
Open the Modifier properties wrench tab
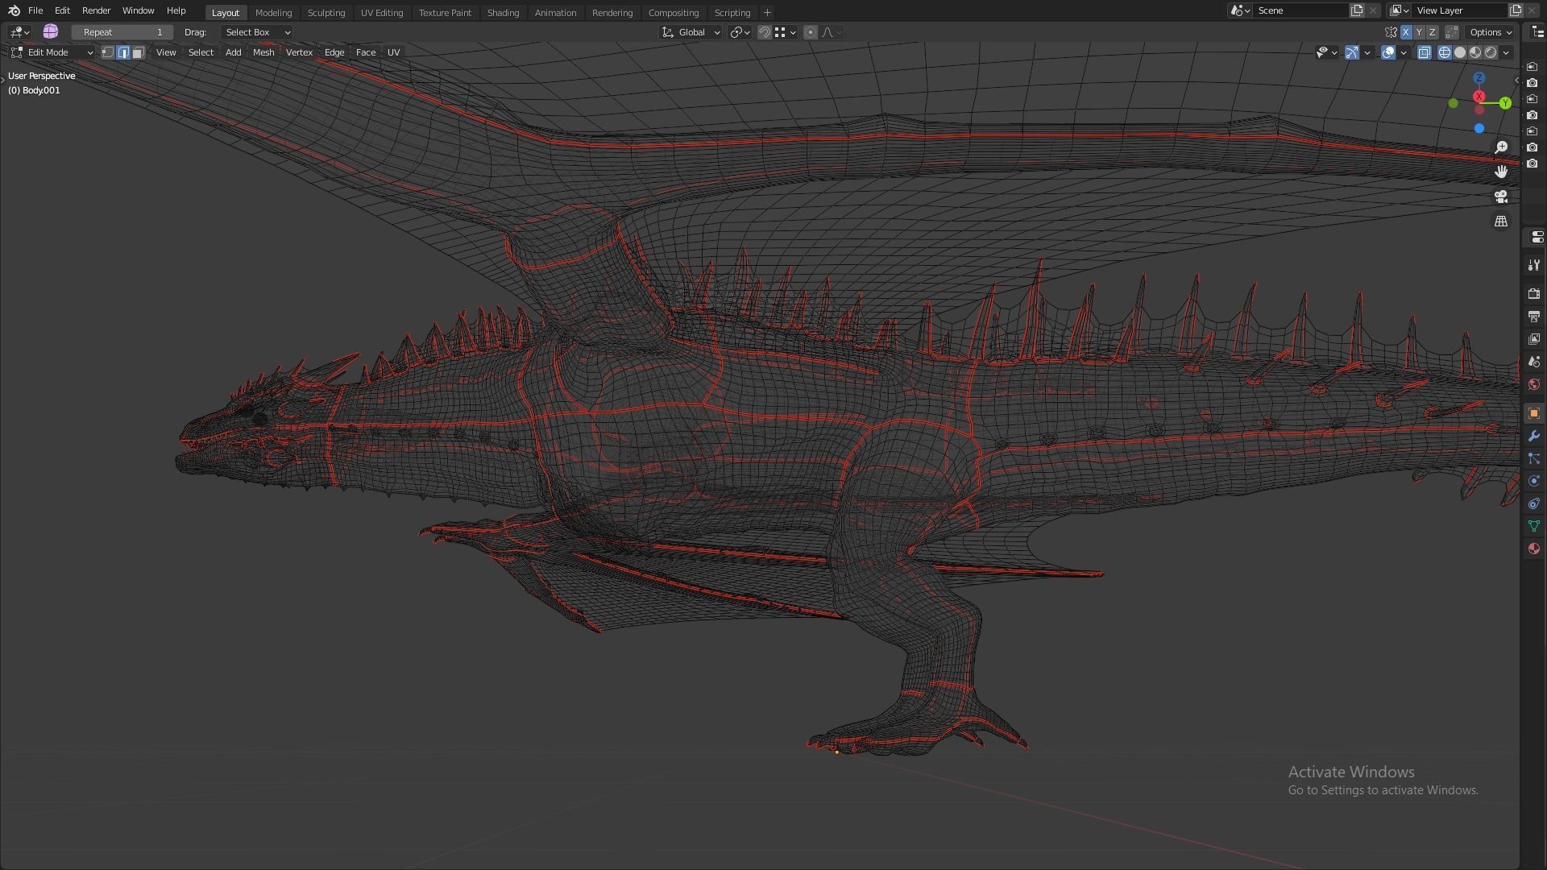tap(1534, 436)
